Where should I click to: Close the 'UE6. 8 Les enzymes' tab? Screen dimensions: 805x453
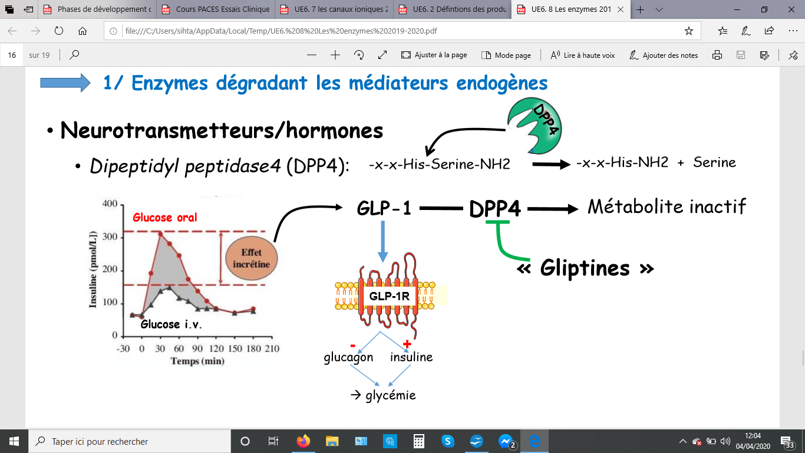[619, 9]
